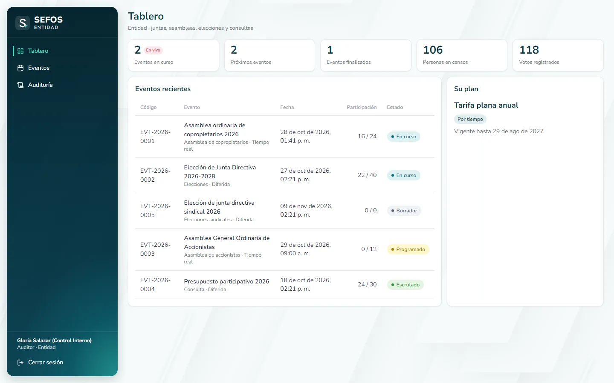Click the Eventos finalizados card

366,55
